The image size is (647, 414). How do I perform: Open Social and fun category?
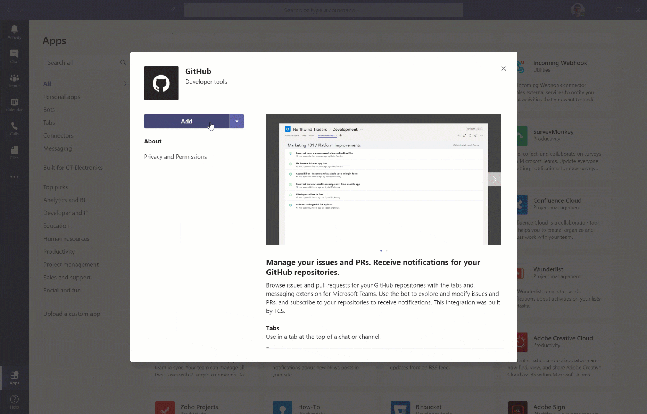tap(62, 290)
